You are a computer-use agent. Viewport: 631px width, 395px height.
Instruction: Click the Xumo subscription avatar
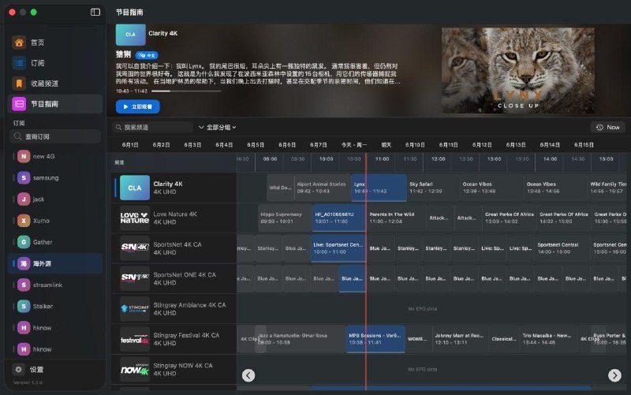[24, 221]
